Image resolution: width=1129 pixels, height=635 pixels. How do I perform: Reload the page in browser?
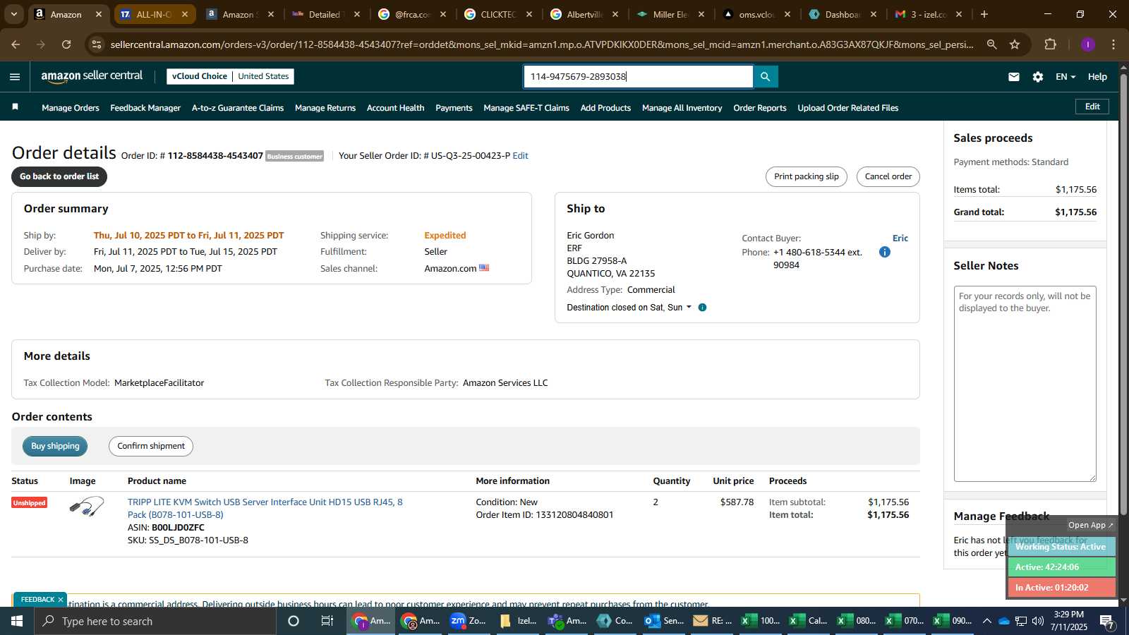click(x=66, y=44)
